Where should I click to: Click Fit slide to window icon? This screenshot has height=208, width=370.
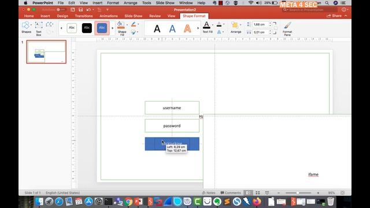342,193
